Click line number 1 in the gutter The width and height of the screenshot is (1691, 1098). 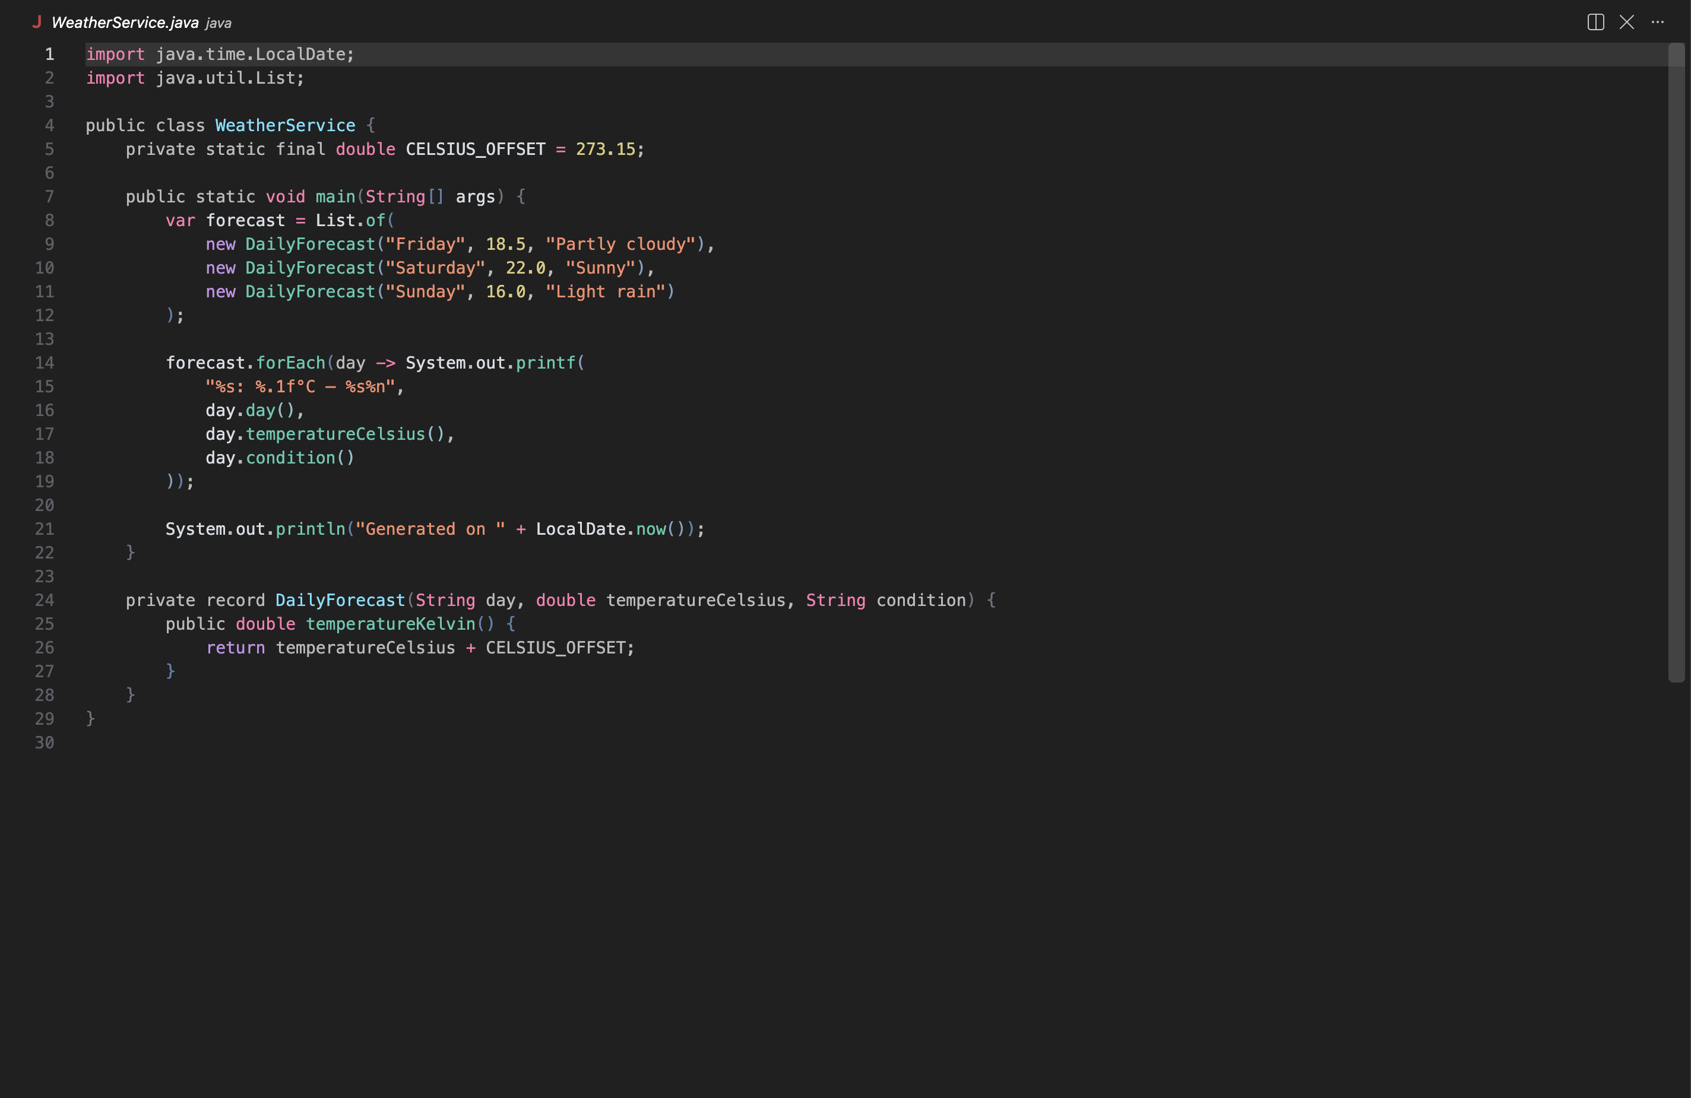coord(50,55)
